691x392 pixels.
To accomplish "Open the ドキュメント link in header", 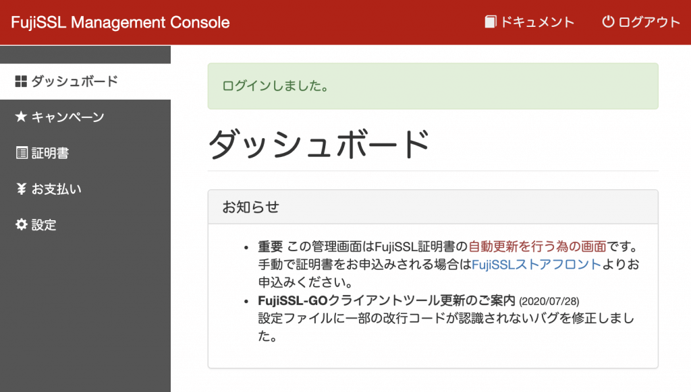I will point(530,22).
